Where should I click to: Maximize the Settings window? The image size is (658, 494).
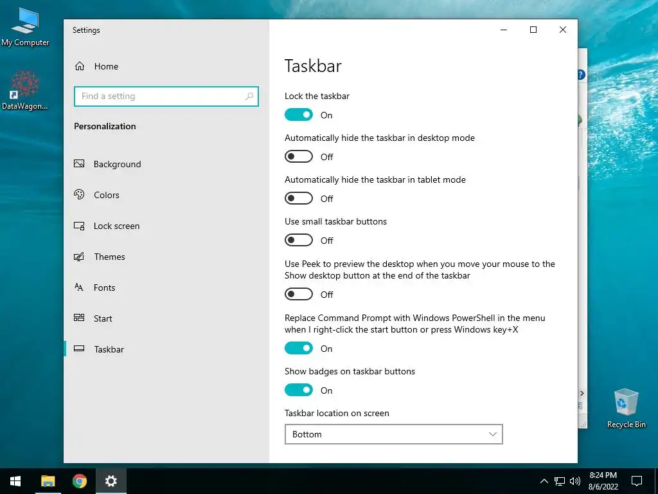pyautogui.click(x=533, y=30)
